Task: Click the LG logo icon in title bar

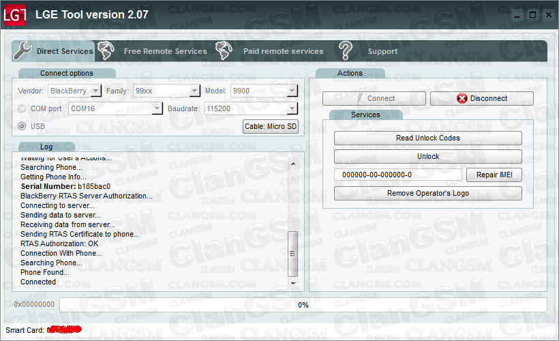Action: (15, 15)
